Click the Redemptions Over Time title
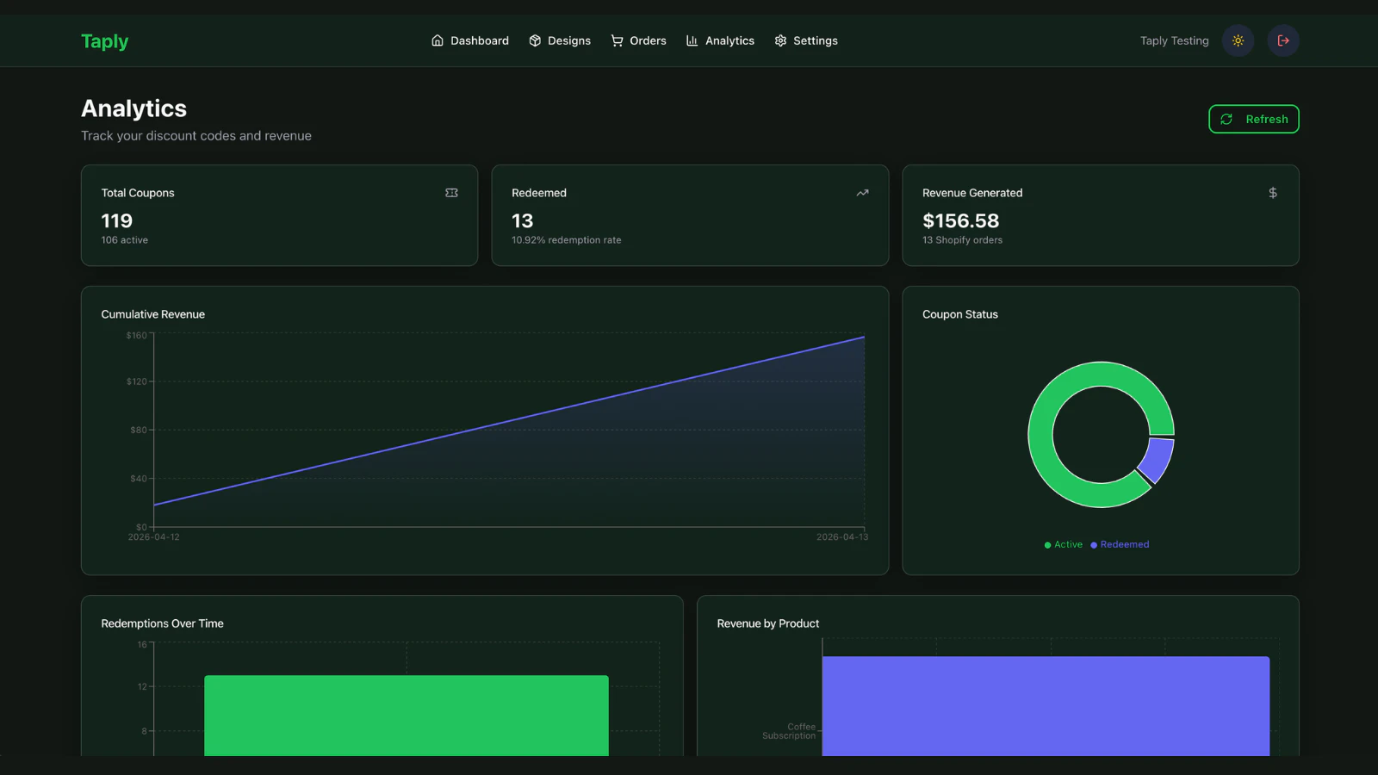 162,623
